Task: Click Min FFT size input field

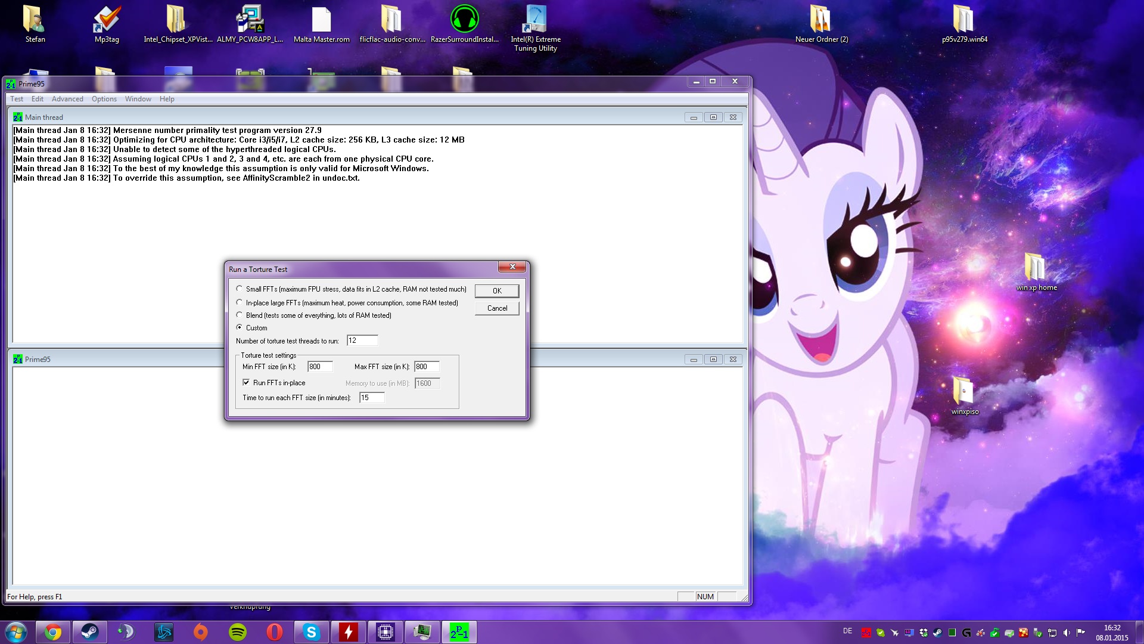Action: (x=319, y=367)
